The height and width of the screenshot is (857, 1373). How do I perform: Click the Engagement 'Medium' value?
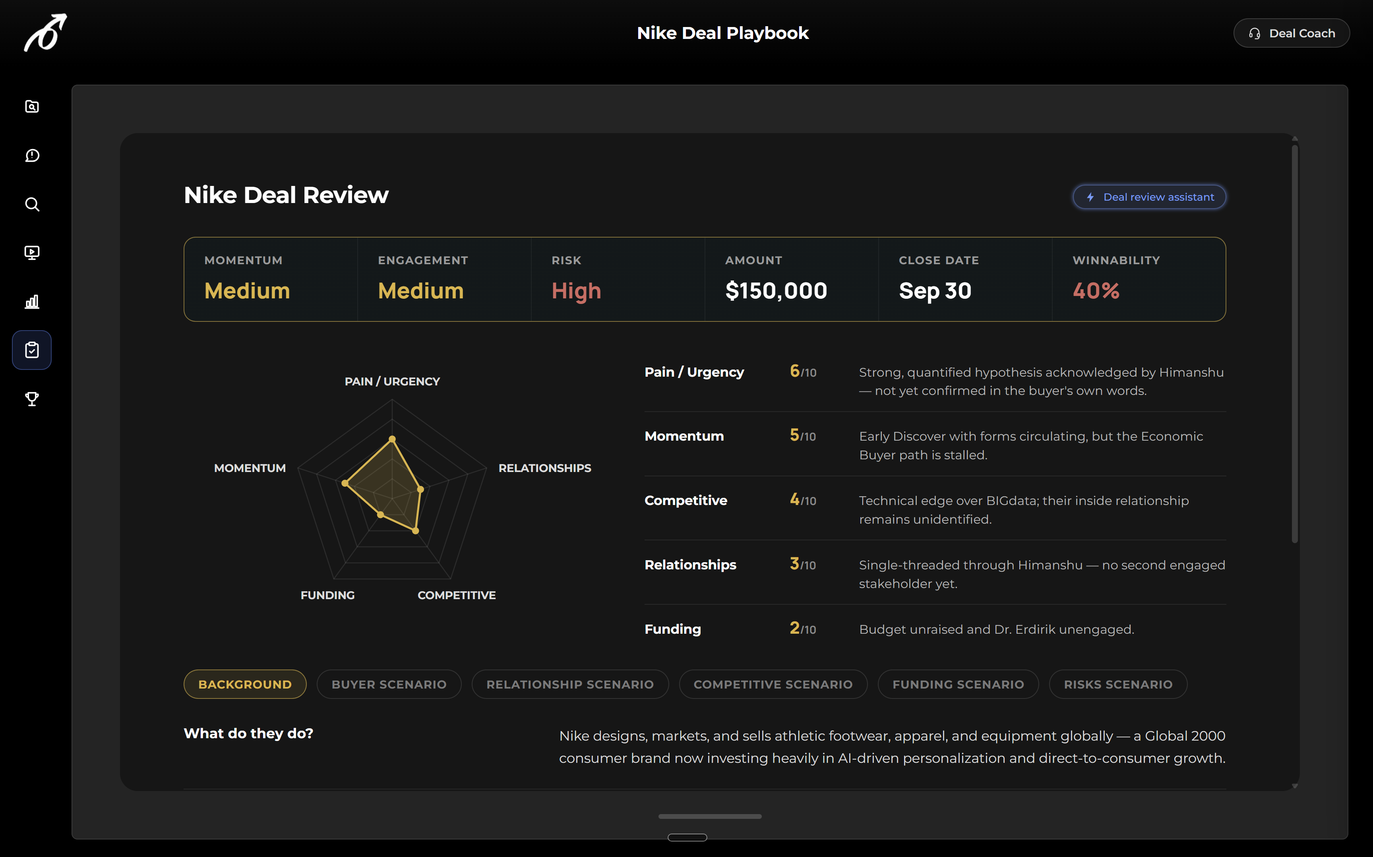coord(420,291)
